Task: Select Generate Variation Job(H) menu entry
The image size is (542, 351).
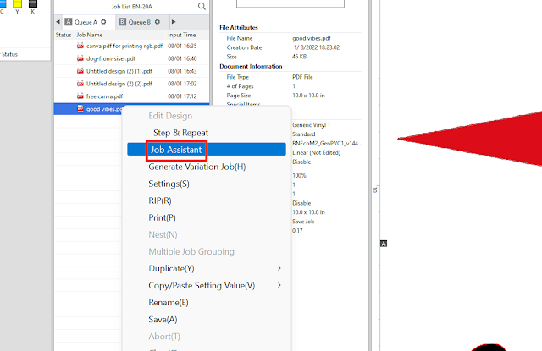Action: click(x=207, y=167)
